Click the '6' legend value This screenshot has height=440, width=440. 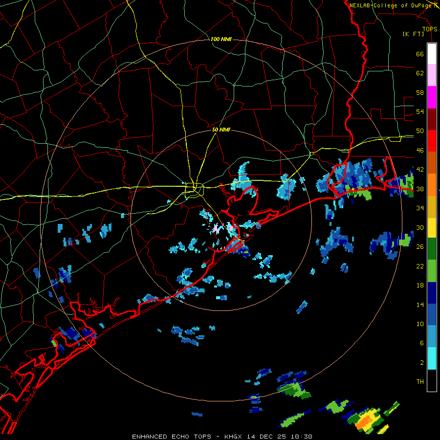tap(422, 343)
